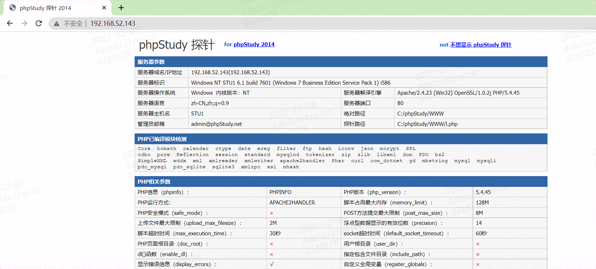Screen dimensions: 596x269
Task: Click the post_max_size value 8M
Action: tap(479, 213)
